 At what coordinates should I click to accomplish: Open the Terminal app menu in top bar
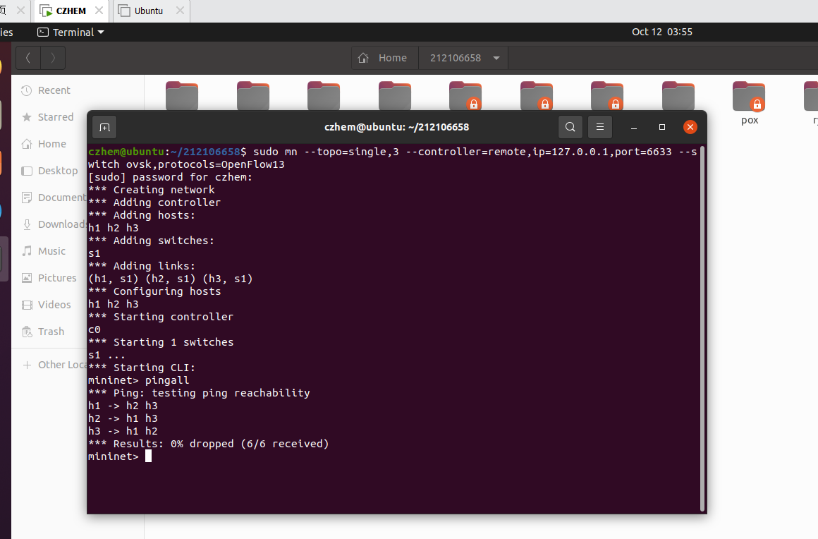[71, 32]
